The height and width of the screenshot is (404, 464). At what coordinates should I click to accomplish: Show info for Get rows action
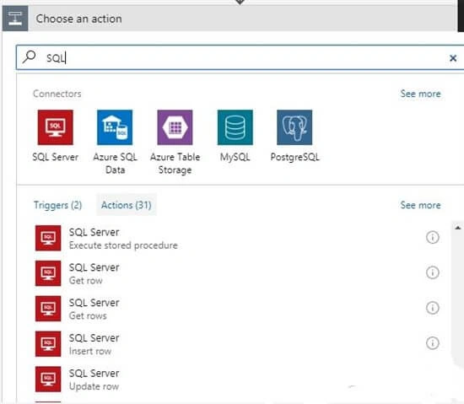point(432,308)
